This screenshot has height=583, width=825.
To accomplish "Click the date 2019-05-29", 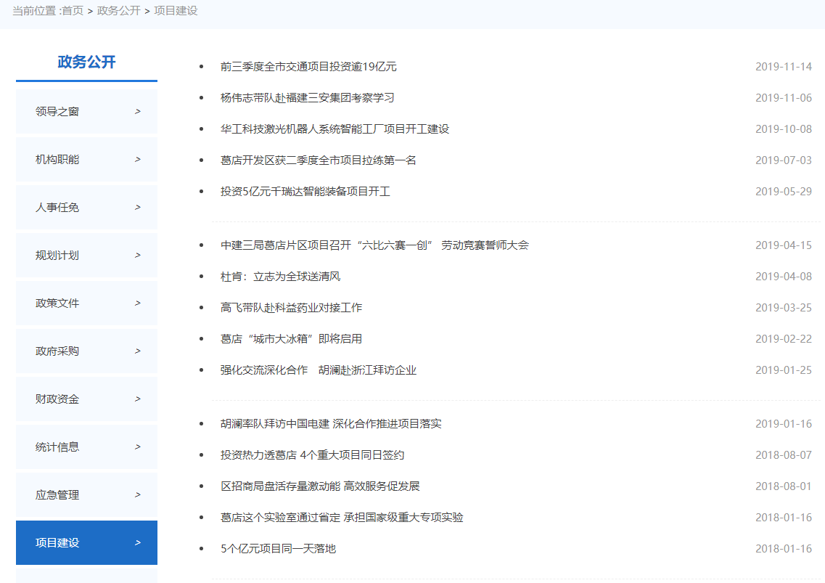I will pyautogui.click(x=784, y=191).
